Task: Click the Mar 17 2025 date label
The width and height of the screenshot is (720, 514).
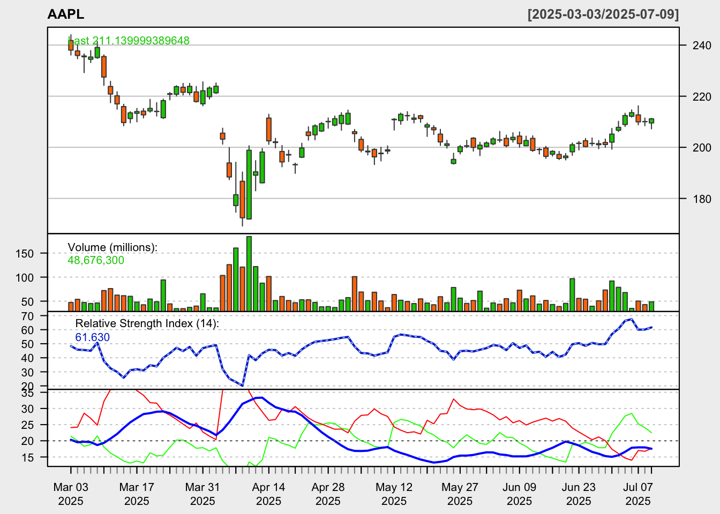Action: [137, 494]
